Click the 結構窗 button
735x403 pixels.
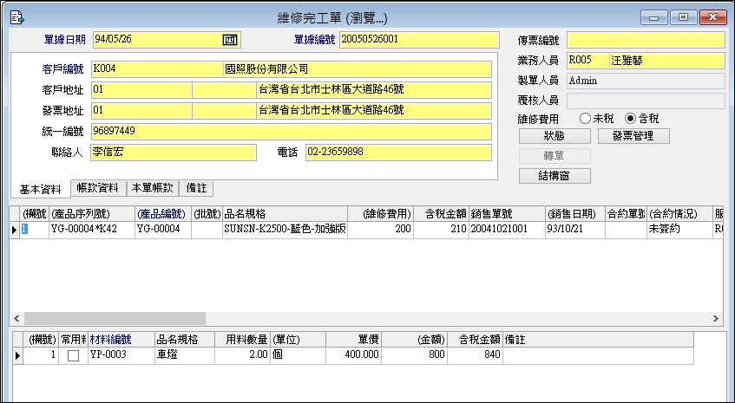point(555,176)
